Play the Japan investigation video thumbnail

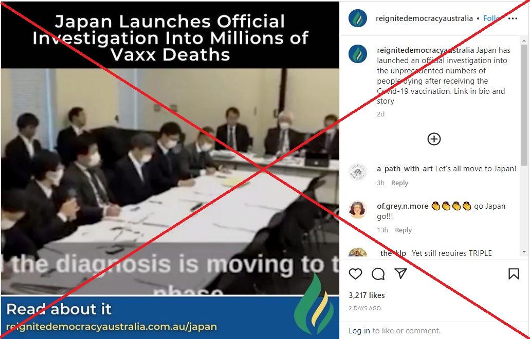point(170,182)
